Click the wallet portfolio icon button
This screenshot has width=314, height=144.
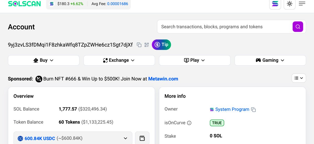(x=142, y=138)
